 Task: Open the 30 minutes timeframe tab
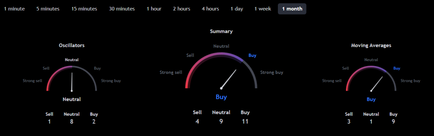coord(122,9)
